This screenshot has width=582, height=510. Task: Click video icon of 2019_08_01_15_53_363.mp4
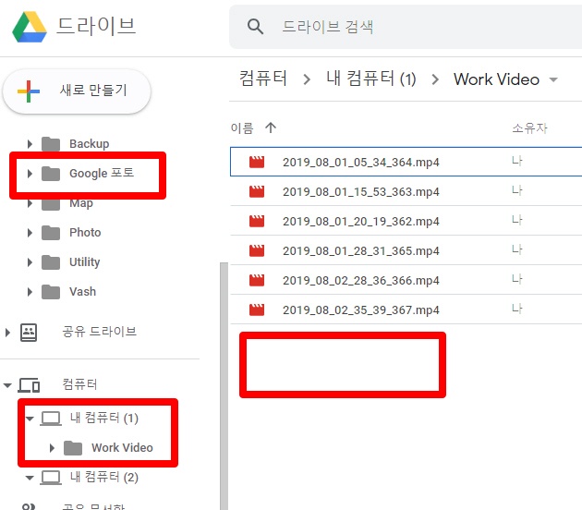point(257,191)
